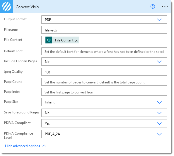
Task: Click the Page Count input field
Action: 104,82
